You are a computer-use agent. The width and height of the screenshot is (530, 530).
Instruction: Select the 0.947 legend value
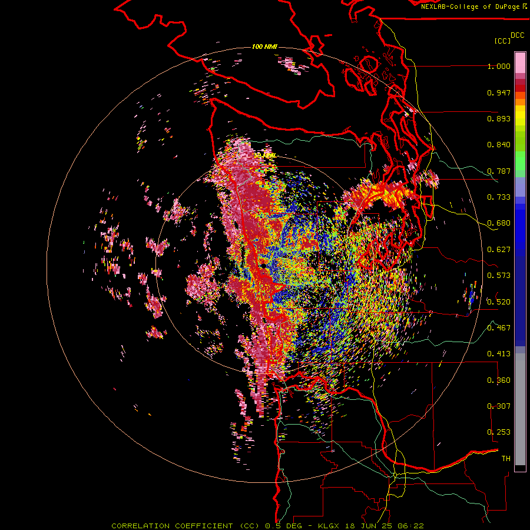[499, 92]
